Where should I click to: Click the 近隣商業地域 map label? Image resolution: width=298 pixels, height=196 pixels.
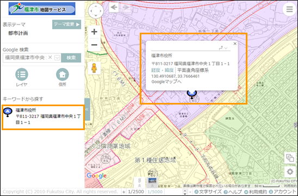[x=113, y=146]
